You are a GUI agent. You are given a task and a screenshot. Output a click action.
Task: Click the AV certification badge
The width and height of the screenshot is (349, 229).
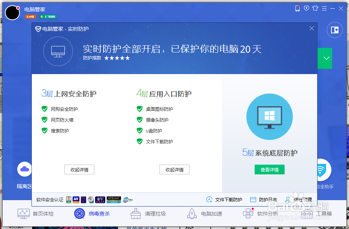76,200
